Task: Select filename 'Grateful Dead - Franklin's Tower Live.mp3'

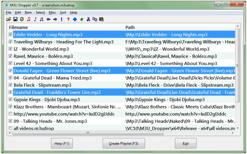Action: pos(57,92)
